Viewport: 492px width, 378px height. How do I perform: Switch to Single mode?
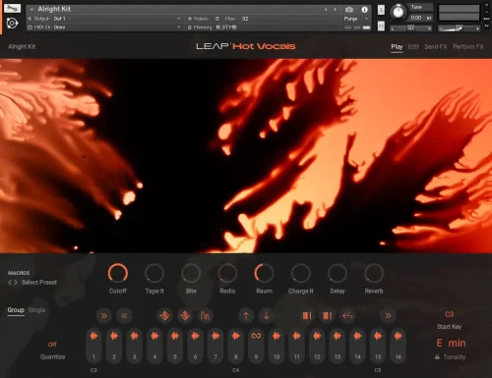(36, 309)
